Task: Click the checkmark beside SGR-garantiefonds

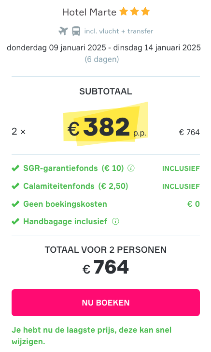Action: (x=15, y=168)
